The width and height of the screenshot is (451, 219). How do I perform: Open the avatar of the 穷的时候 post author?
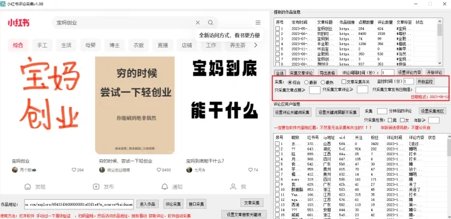(102, 170)
